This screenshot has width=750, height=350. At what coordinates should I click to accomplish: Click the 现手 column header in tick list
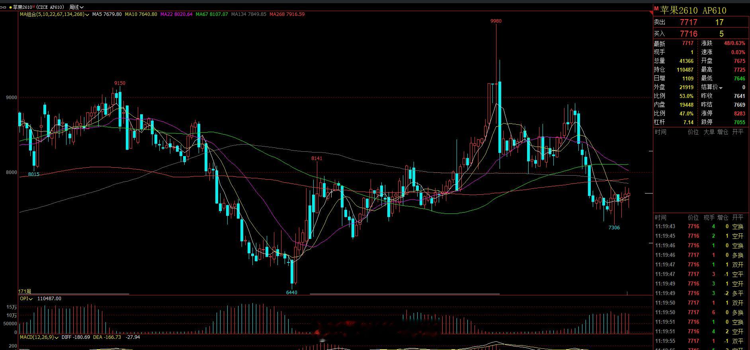(x=709, y=218)
